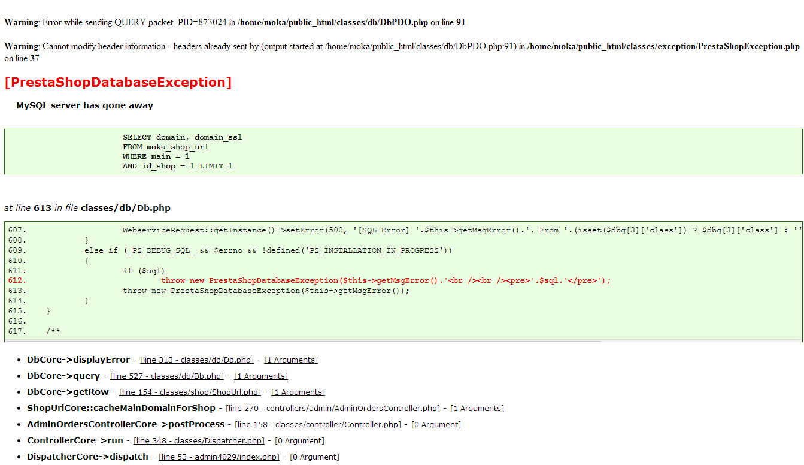Click '[0 Argument]' beside DispatcherCore->dispatch
This screenshot has width=804, height=465.
pyautogui.click(x=314, y=457)
